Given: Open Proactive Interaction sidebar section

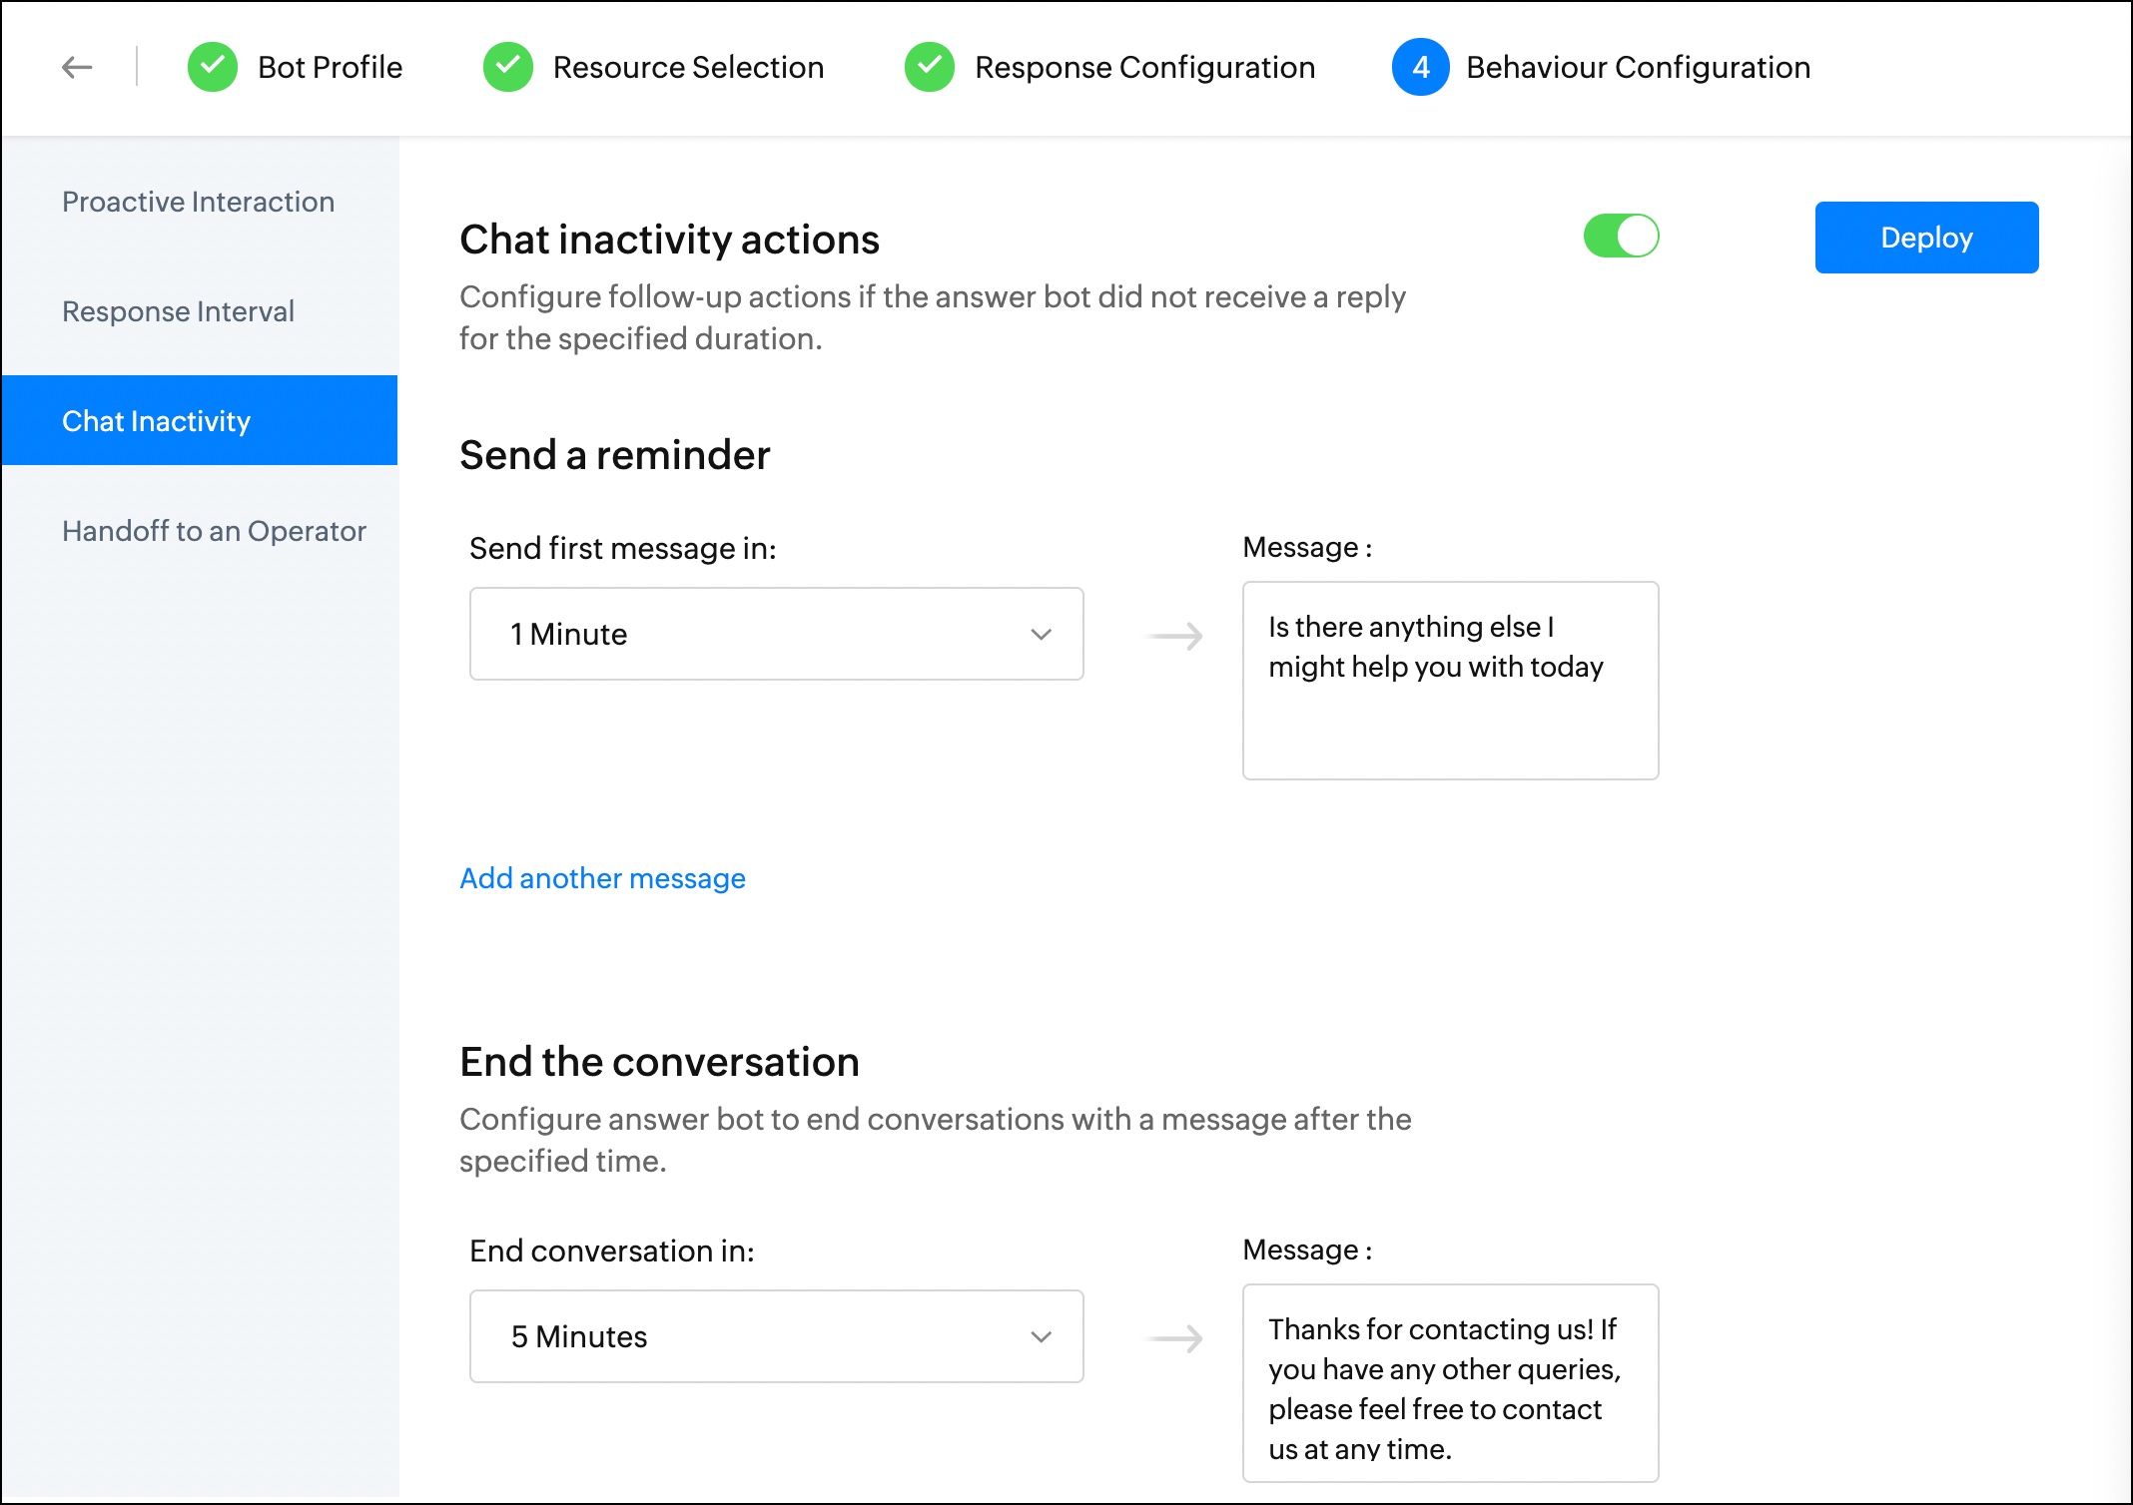Looking at the screenshot, I should [x=198, y=202].
